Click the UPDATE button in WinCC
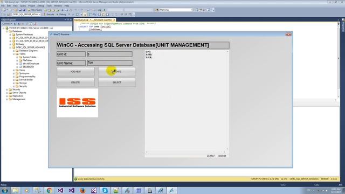The width and height of the screenshot is (345, 194). 117,72
